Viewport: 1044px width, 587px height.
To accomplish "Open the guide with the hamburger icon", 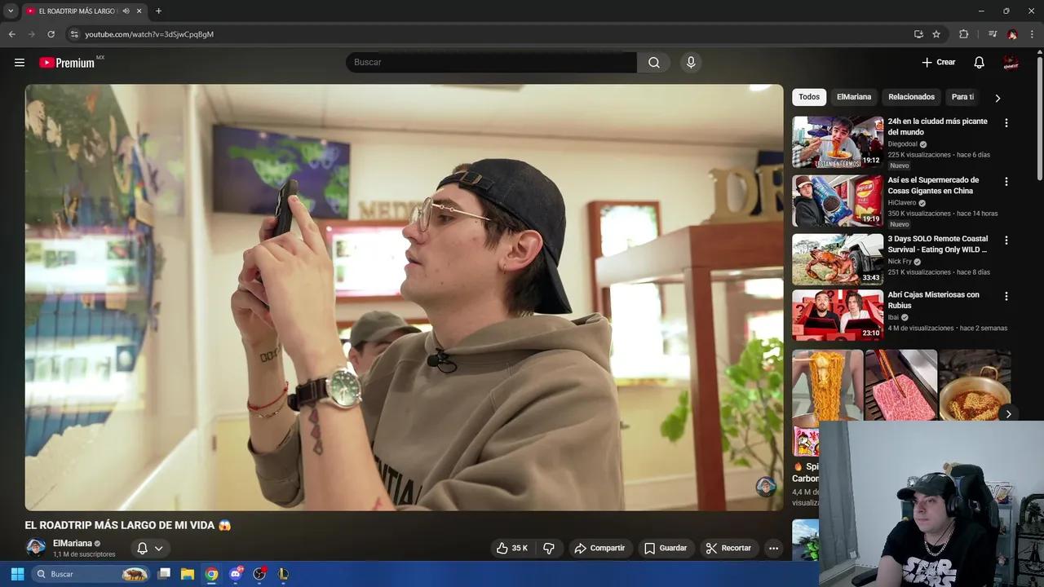I will coord(20,62).
